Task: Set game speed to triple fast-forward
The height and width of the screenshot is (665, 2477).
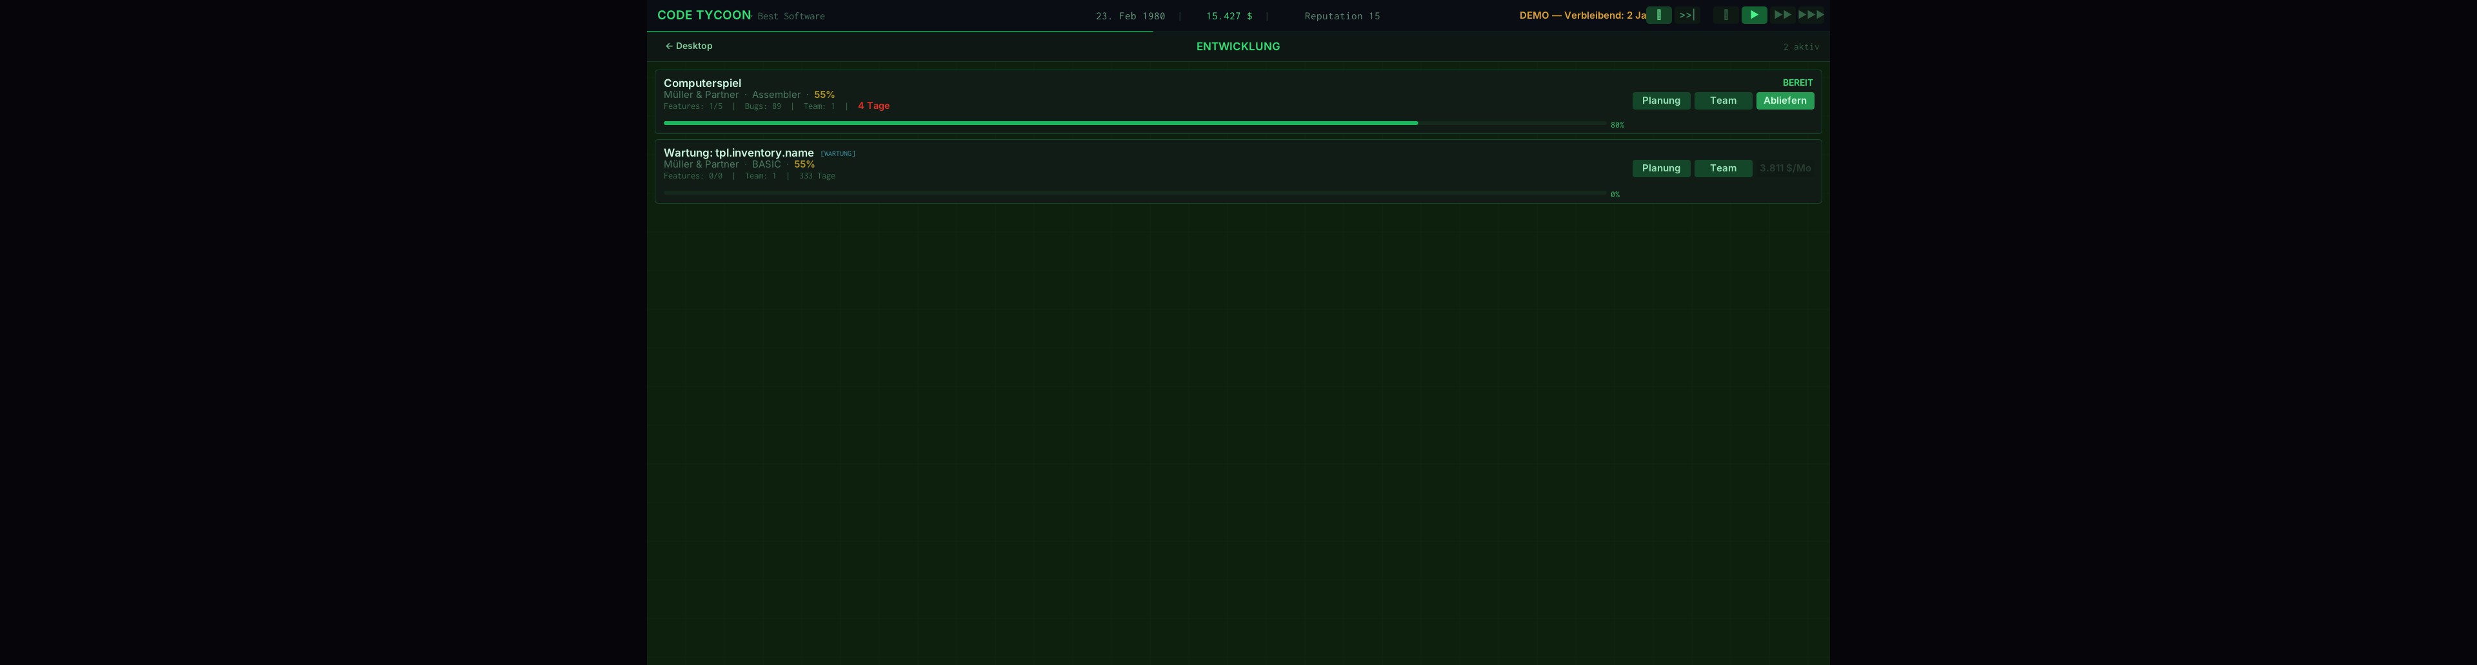Action: pos(1811,15)
